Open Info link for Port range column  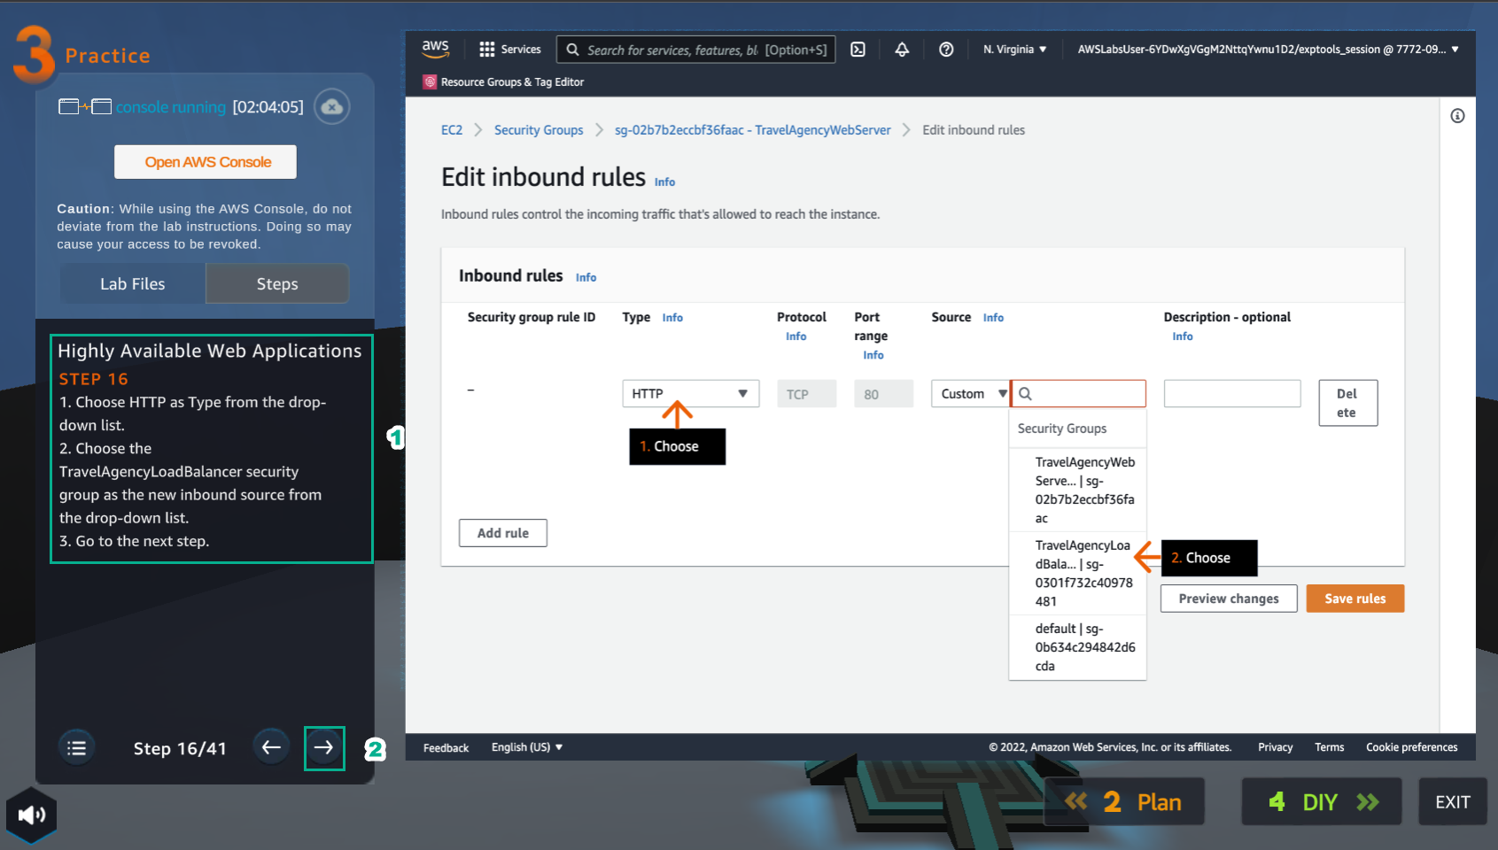tap(873, 355)
